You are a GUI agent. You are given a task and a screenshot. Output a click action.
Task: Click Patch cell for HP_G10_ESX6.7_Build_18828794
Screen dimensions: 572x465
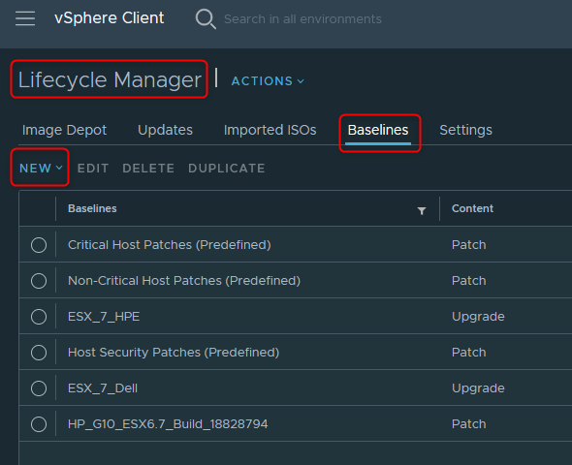coord(469,423)
